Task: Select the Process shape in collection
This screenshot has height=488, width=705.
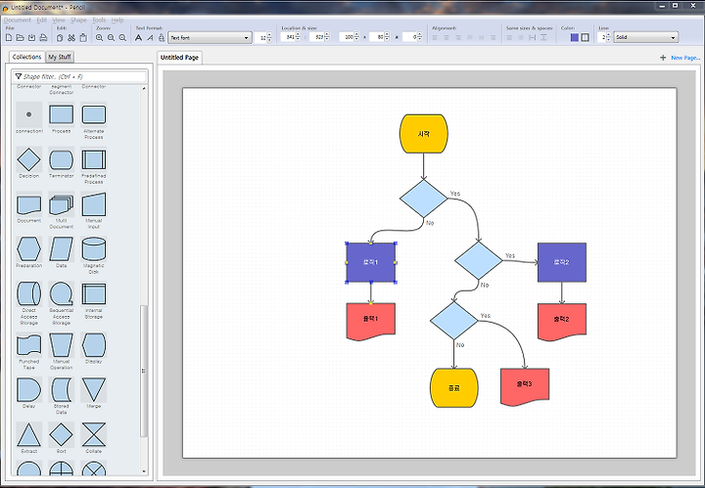Action: (x=61, y=115)
